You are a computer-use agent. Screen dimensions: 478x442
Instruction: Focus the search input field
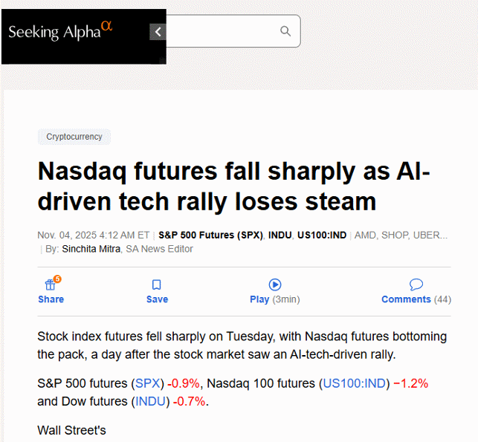click(x=223, y=31)
